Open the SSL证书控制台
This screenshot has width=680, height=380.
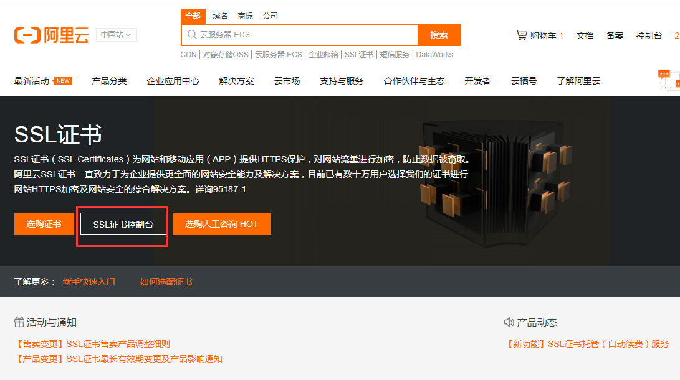[122, 223]
